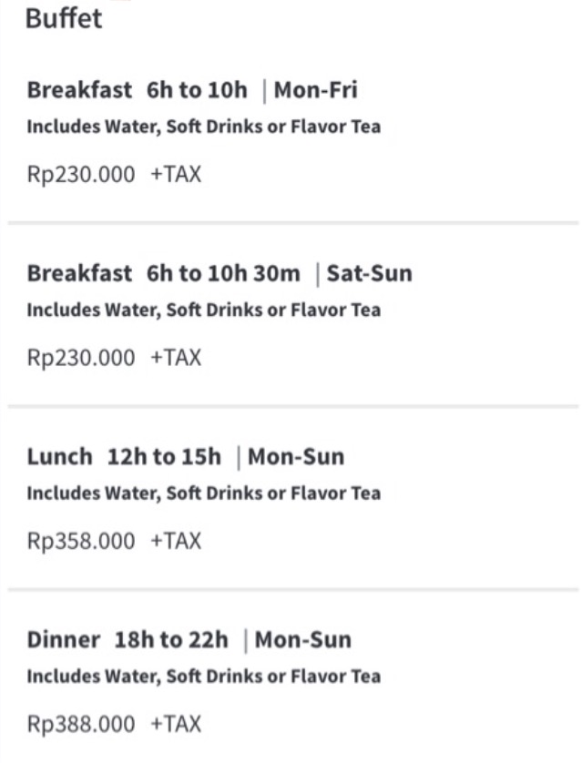Click weekday breakfast Rp230.000 price
Viewport: 582px width, 763px height.
(x=81, y=175)
